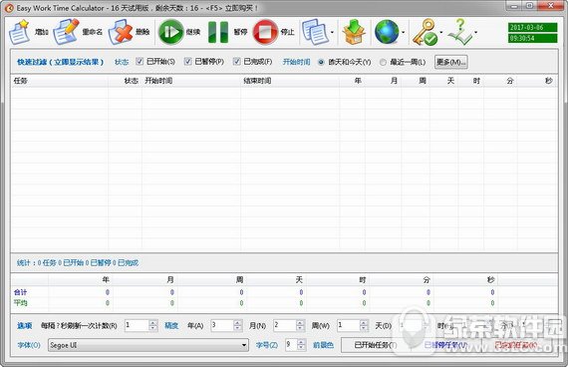The image size is (568, 367).
Task: Click the 合计 row label in summary
Action: tap(20, 292)
